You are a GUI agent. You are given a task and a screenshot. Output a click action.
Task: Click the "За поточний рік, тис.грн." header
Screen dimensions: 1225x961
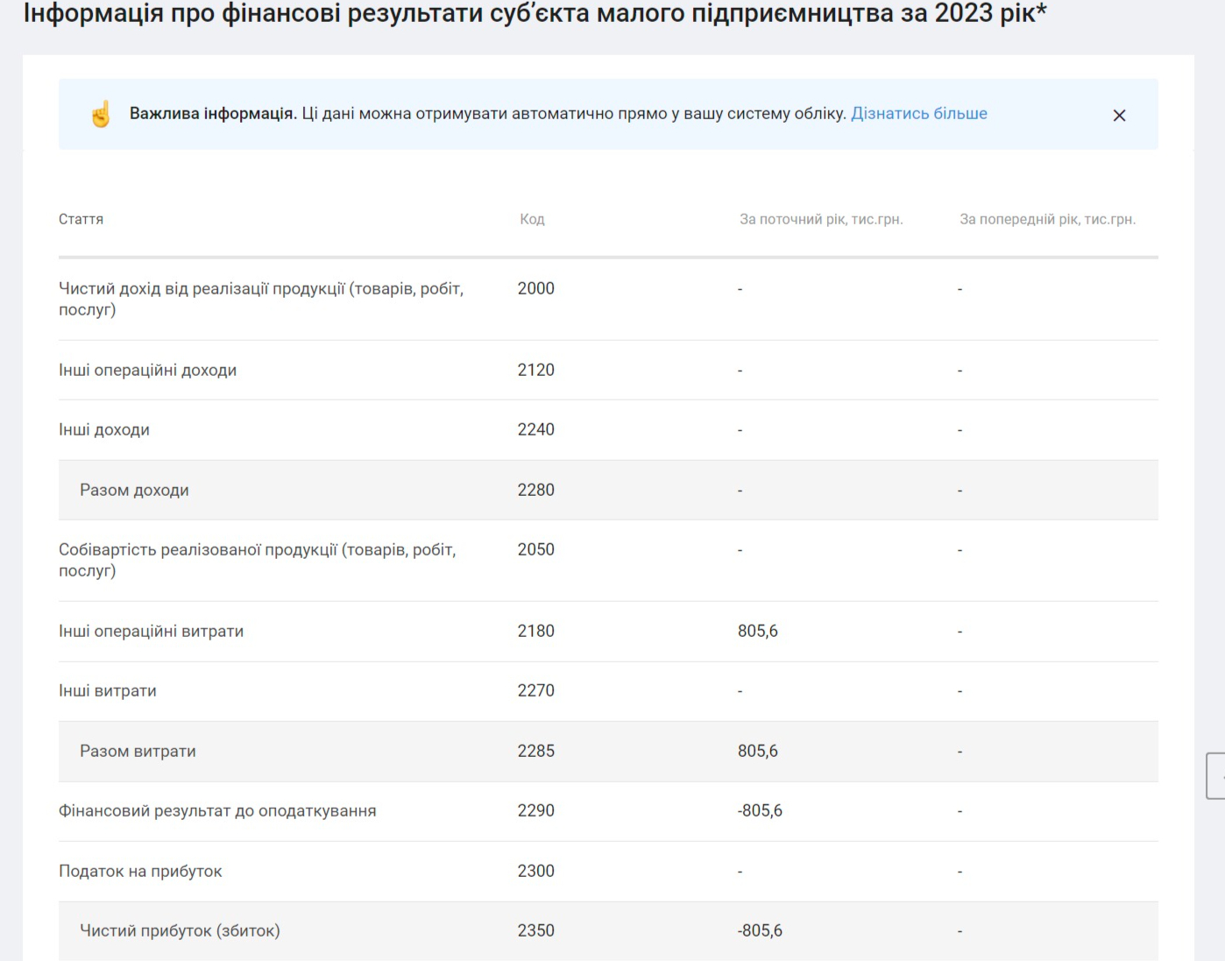(820, 219)
